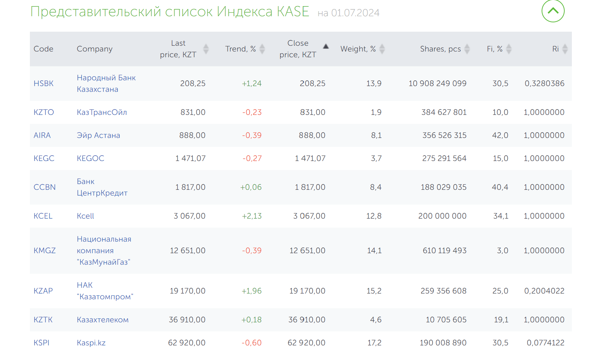Open the CCBN ticker link

(45, 187)
